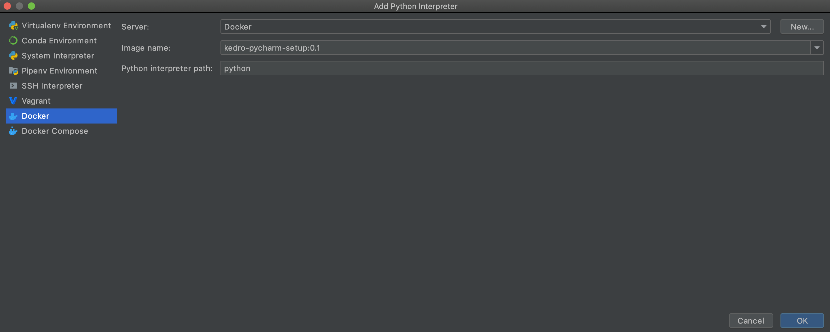Click the Docker whale icon
The height and width of the screenshot is (332, 830).
click(x=13, y=116)
